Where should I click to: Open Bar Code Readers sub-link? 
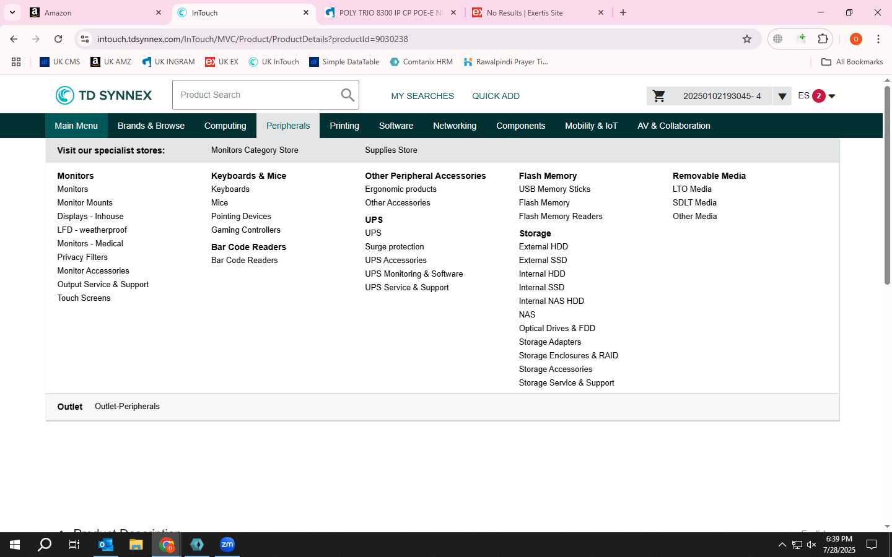coord(245,261)
